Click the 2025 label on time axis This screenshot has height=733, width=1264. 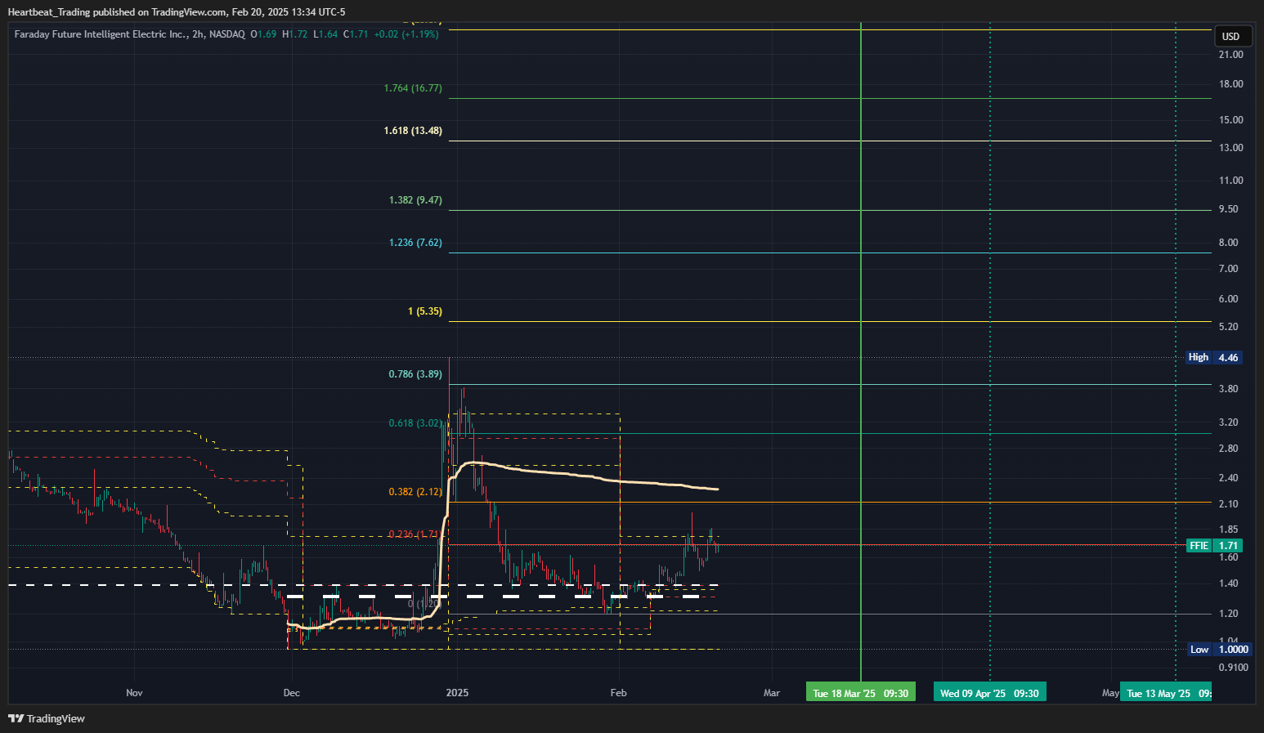457,693
